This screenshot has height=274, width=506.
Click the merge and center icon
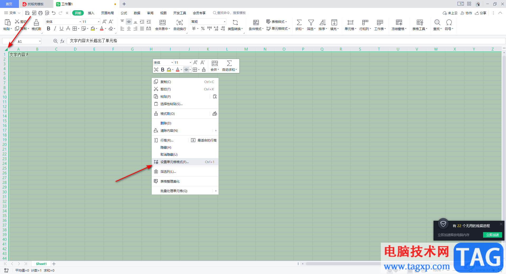[163, 22]
